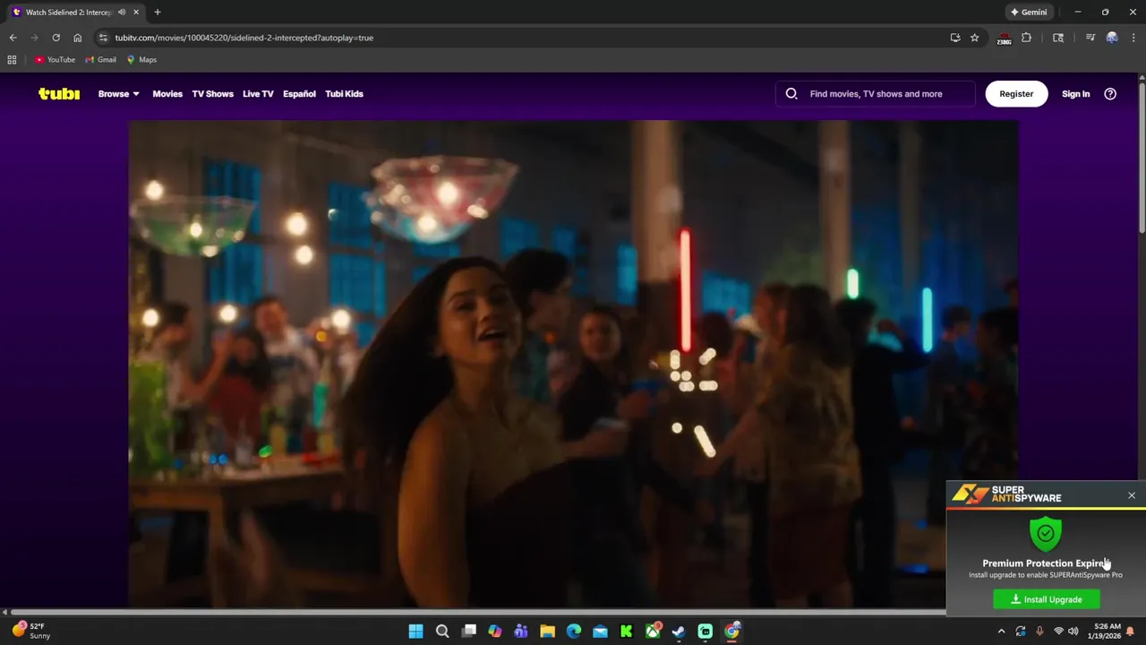Open a new tab with plus button

tap(158, 12)
